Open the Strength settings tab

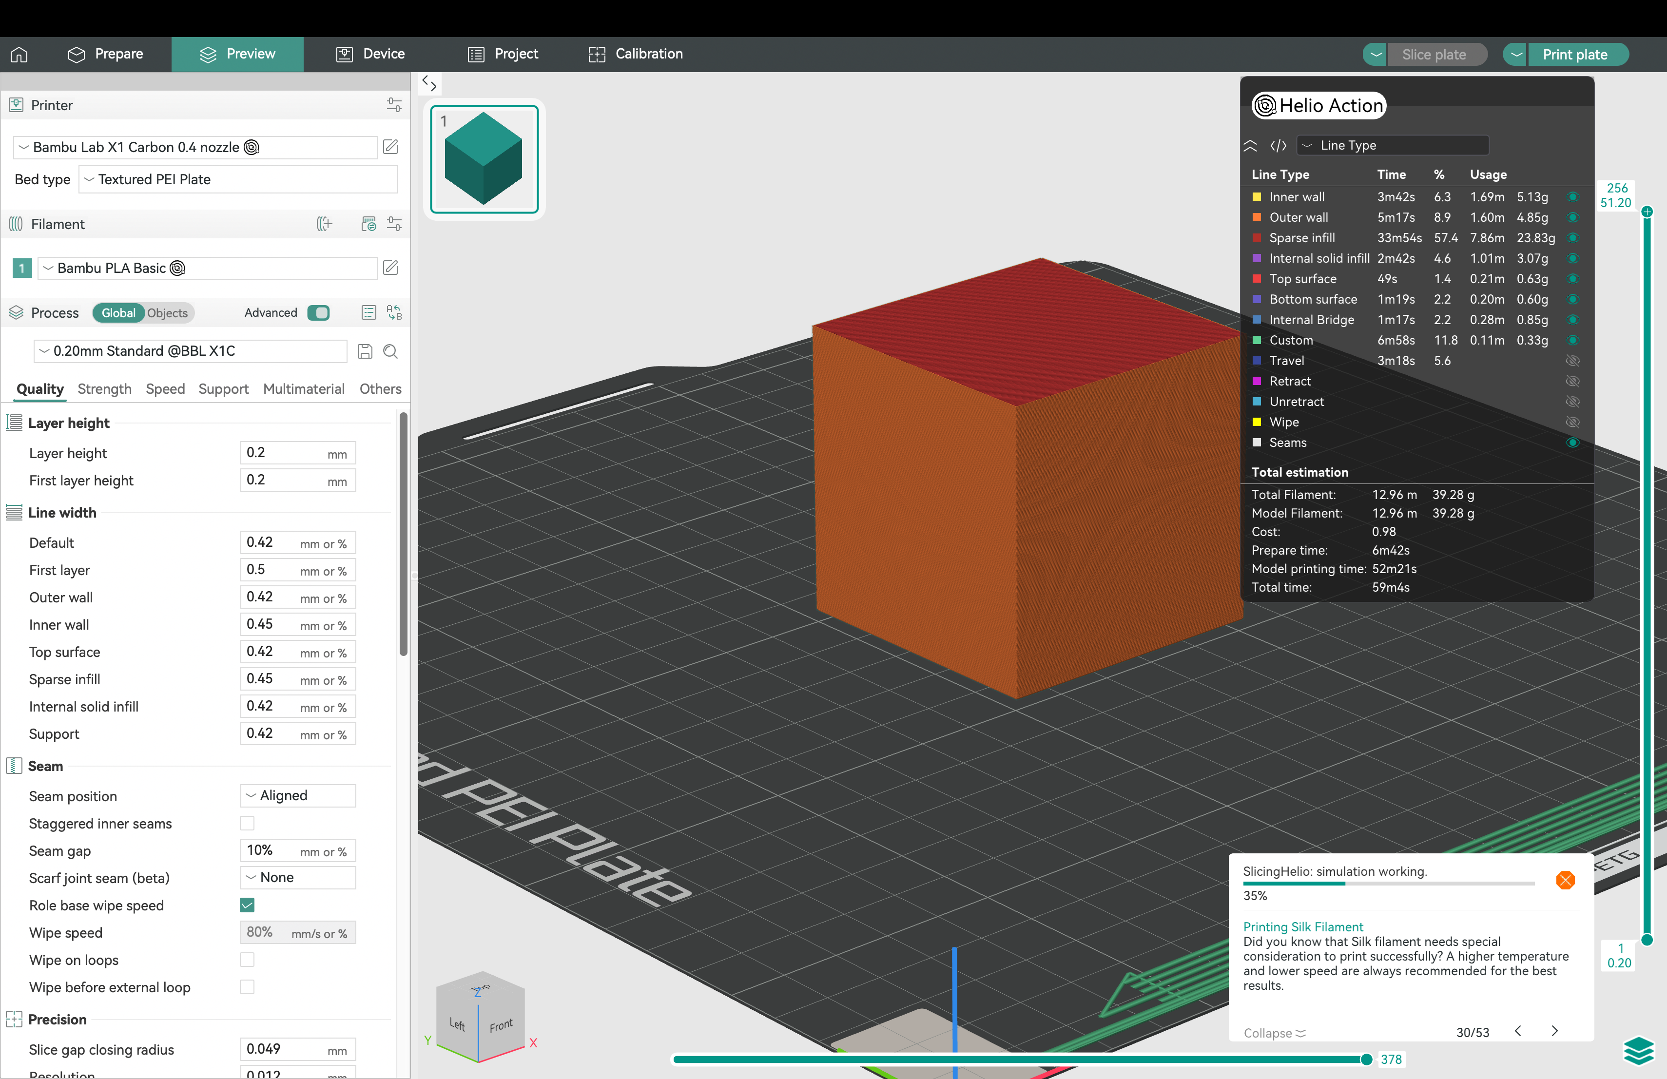click(x=104, y=388)
